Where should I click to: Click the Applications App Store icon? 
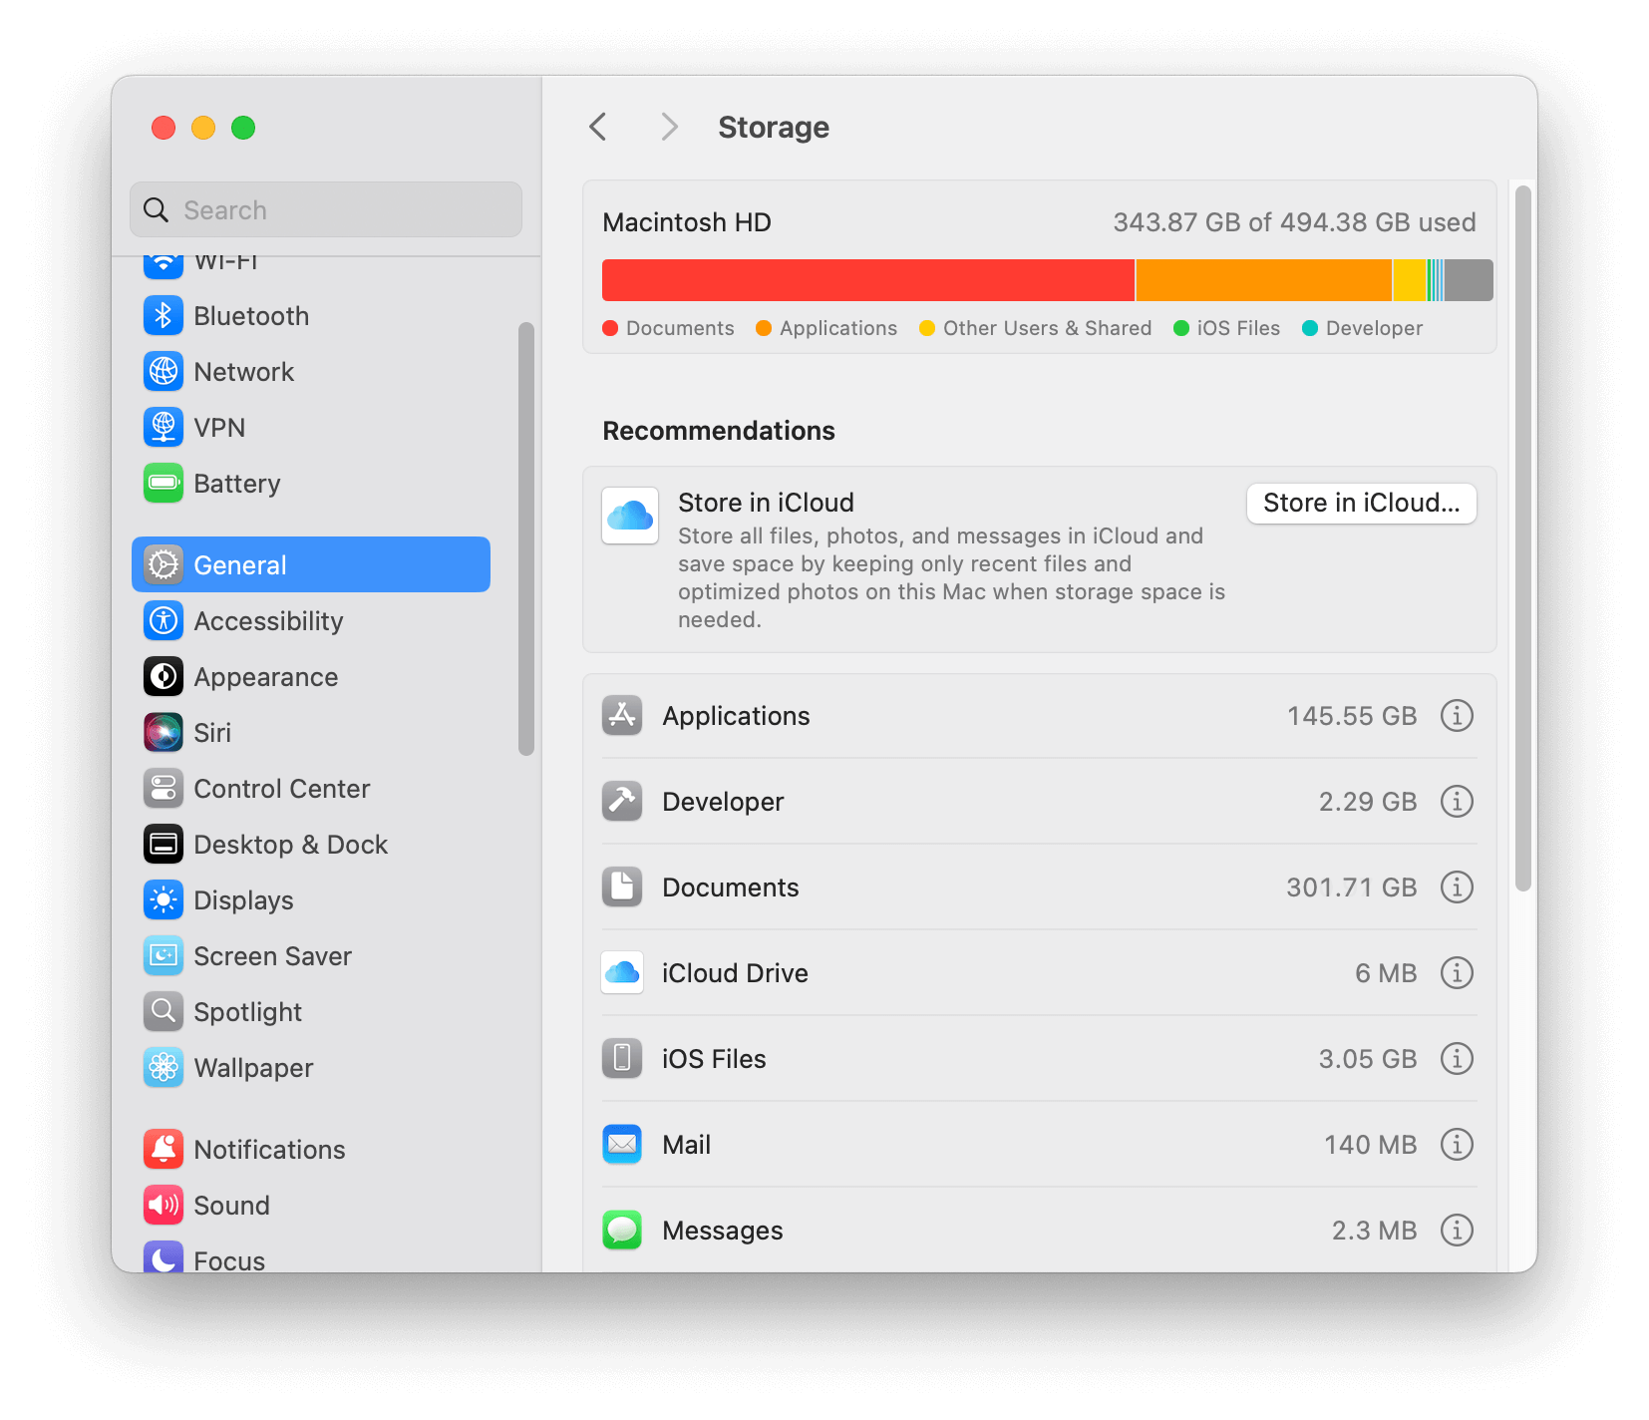point(622,716)
